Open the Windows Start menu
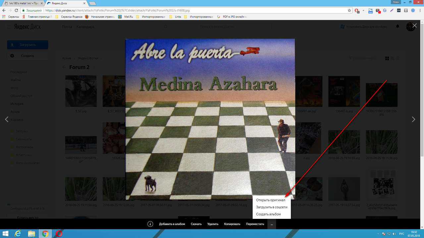424x238 pixels. (6, 234)
